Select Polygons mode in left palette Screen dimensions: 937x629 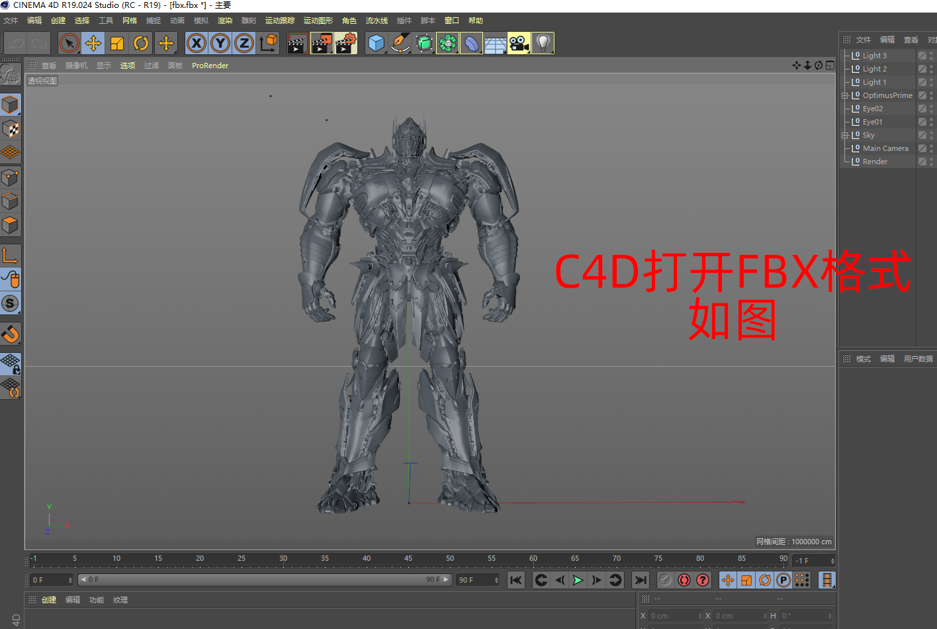(10, 225)
